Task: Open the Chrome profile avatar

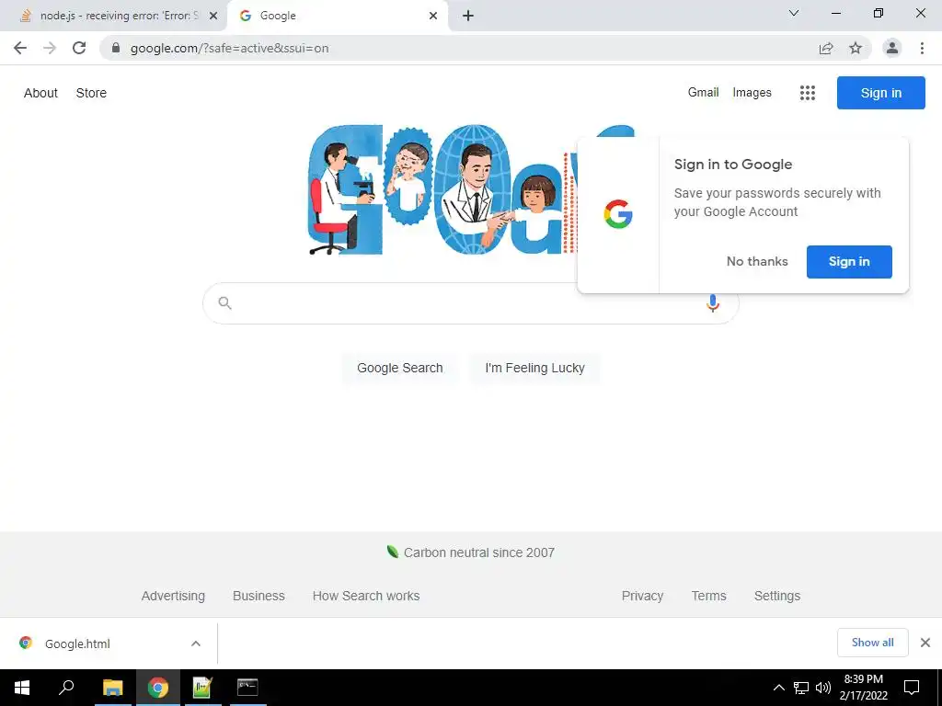Action: [x=892, y=48]
